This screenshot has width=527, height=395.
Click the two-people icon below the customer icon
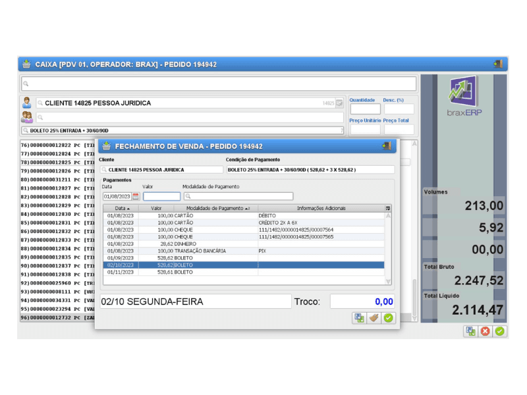click(x=27, y=117)
